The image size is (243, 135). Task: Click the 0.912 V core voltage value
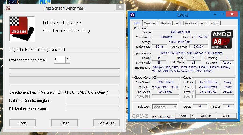point(199,47)
